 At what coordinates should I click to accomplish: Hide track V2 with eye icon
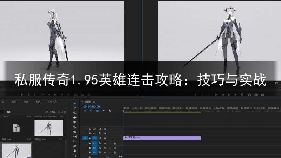point(105,133)
